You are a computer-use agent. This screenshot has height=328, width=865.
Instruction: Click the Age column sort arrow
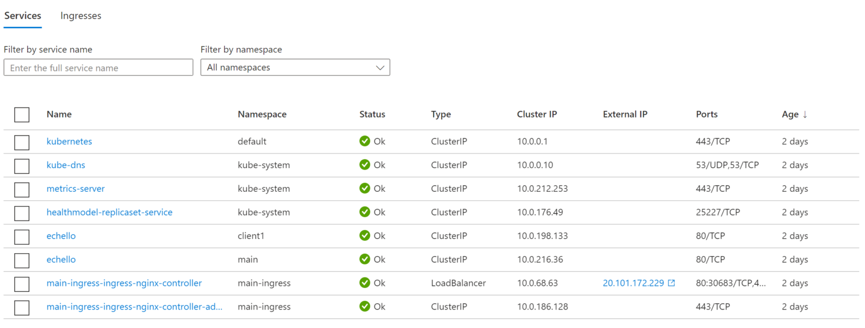pyautogui.click(x=805, y=114)
